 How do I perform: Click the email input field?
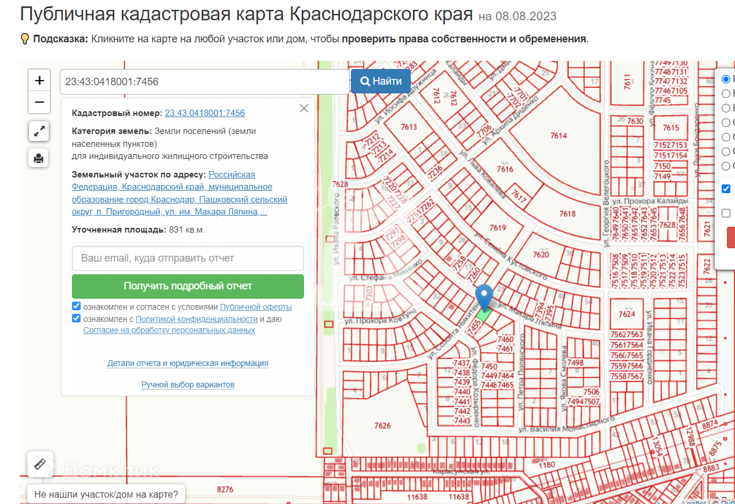188,258
